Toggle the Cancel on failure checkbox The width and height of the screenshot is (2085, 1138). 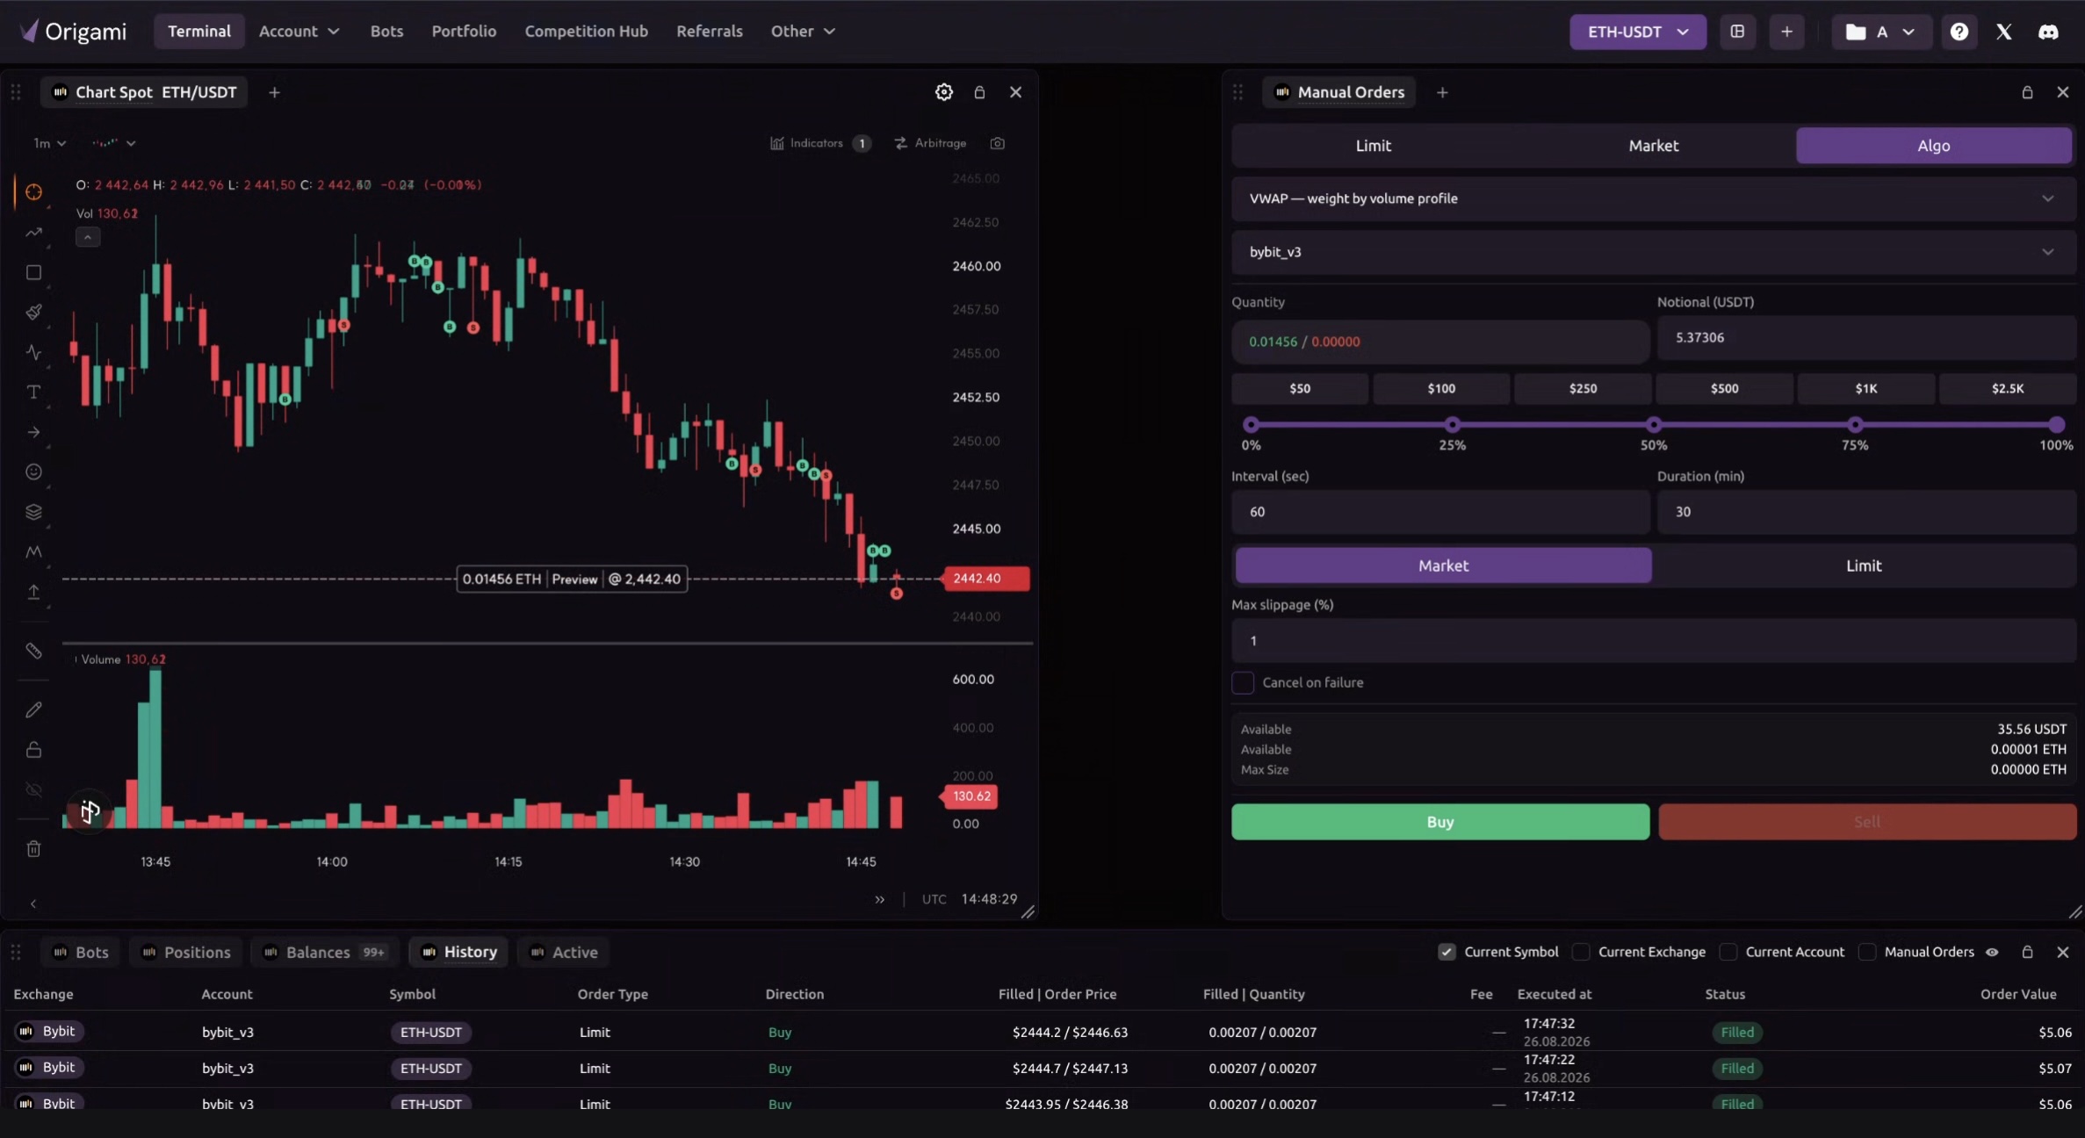pos(1243,683)
